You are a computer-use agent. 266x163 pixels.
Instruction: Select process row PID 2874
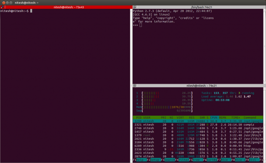(198, 156)
